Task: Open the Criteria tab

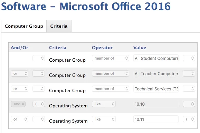Action: pyautogui.click(x=59, y=26)
